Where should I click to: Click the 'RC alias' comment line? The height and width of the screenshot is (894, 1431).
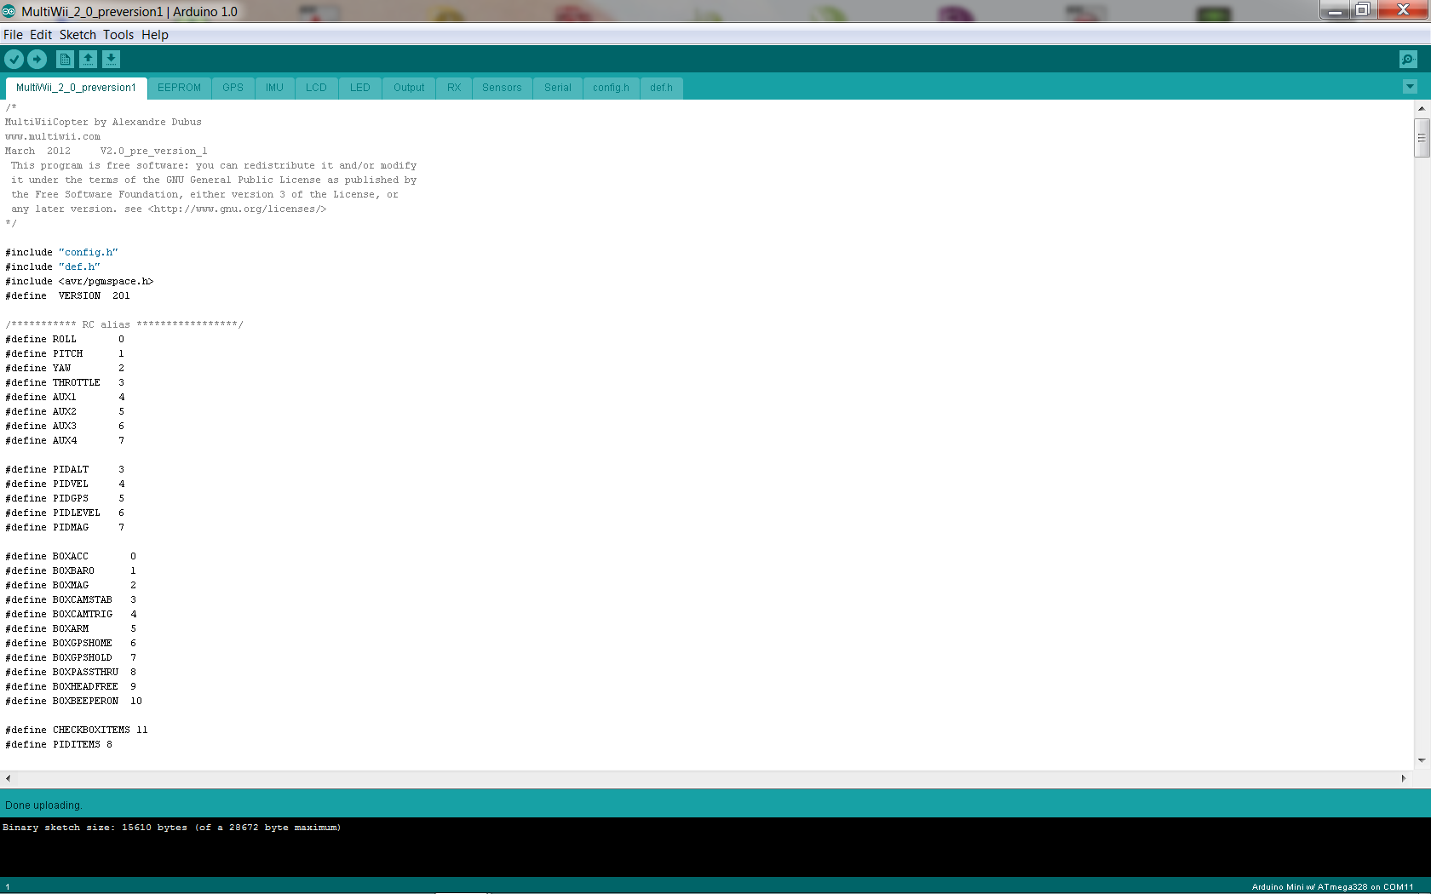coord(124,324)
